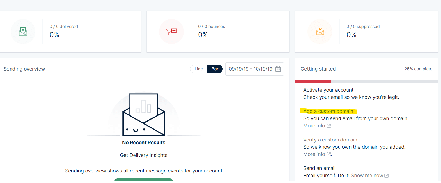The height and width of the screenshot is (183, 441).
Task: Open the Add a custom domain step
Action: (328, 111)
